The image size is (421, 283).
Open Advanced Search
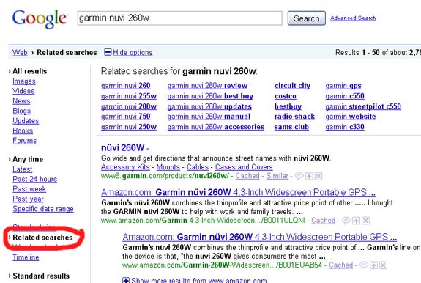(353, 18)
